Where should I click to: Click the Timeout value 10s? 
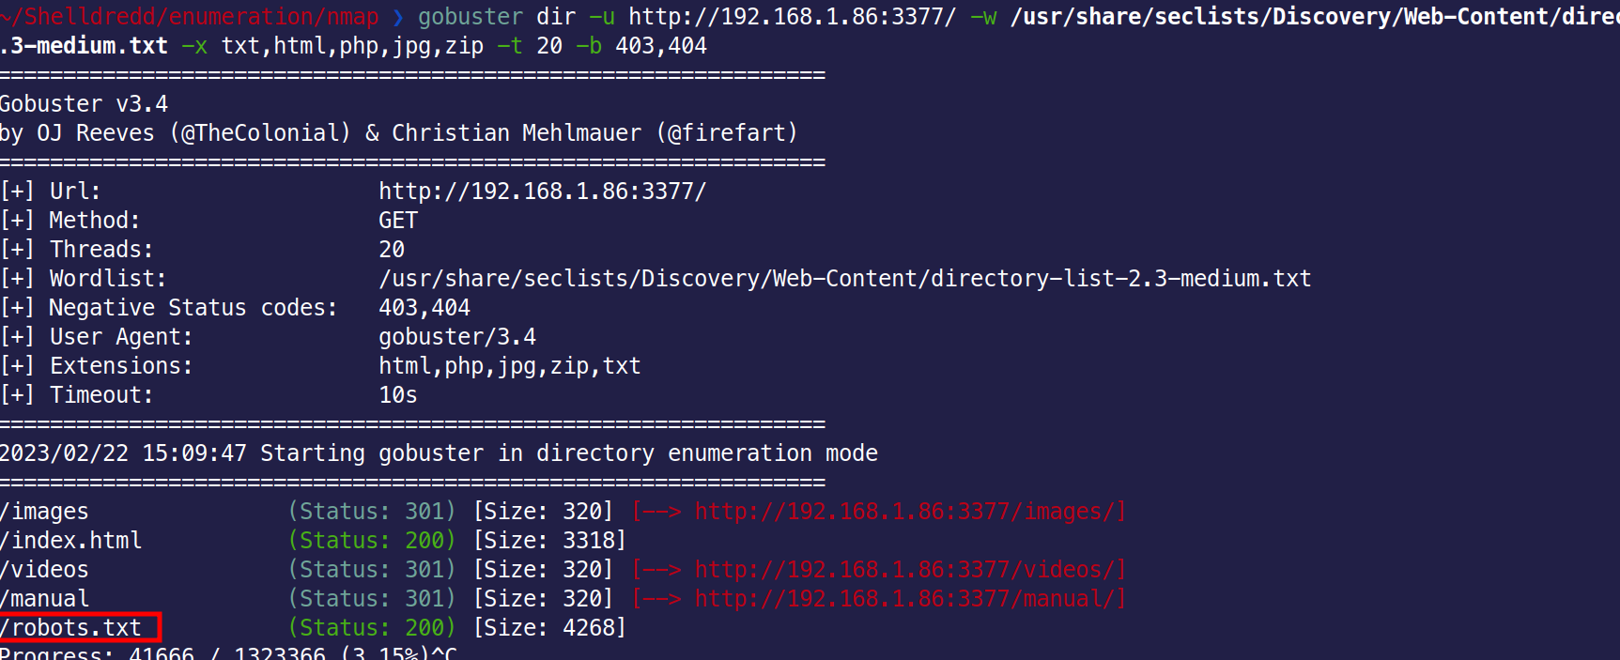(397, 395)
